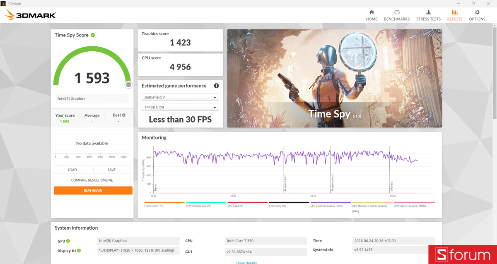The width and height of the screenshot is (497, 264).
Task: Open the Options gear tab
Action: (477, 15)
